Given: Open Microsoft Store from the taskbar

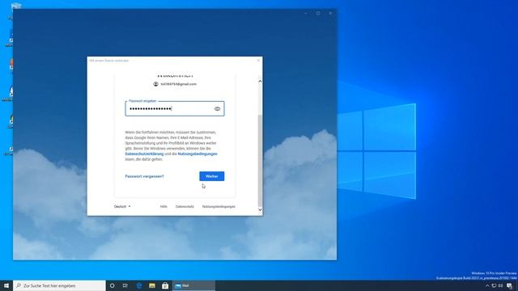Looking at the screenshot, I should click(165, 285).
